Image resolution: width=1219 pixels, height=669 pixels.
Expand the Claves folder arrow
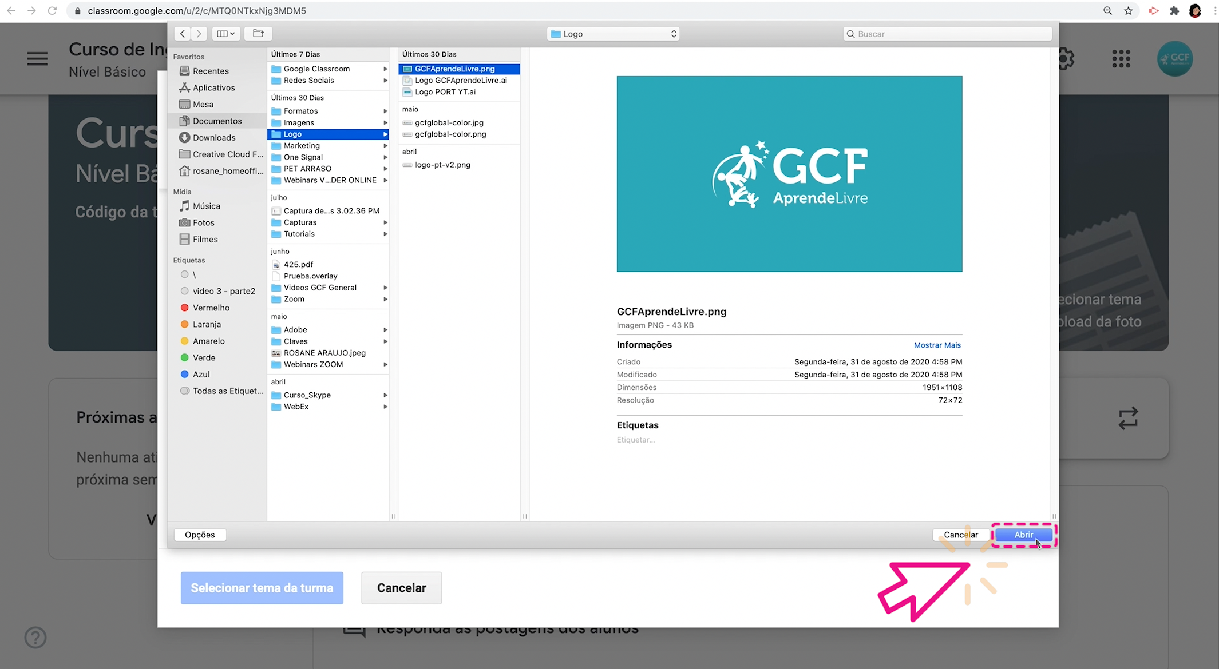click(x=385, y=341)
